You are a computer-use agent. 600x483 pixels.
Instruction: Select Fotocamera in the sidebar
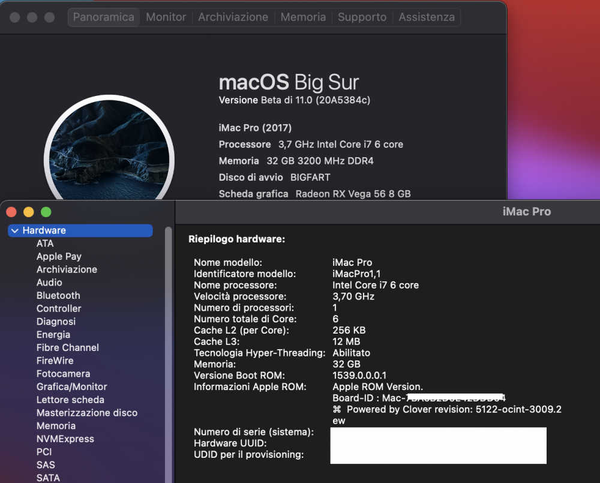pos(63,374)
